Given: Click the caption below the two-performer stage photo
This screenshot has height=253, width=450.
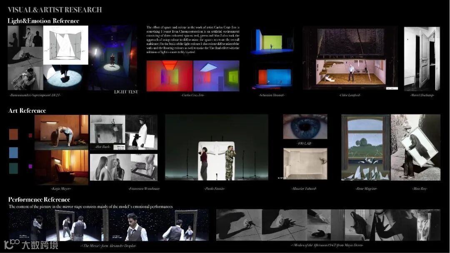Looking at the screenshot, I should tap(215, 189).
